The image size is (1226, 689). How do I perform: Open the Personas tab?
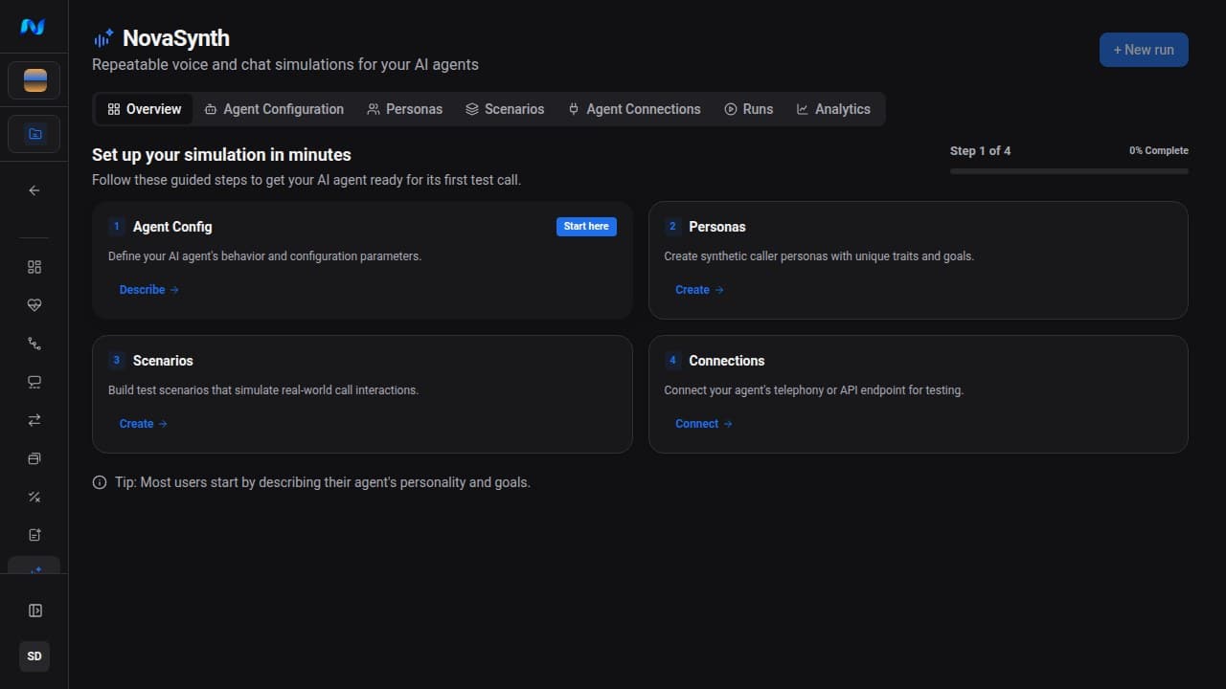tap(404, 109)
